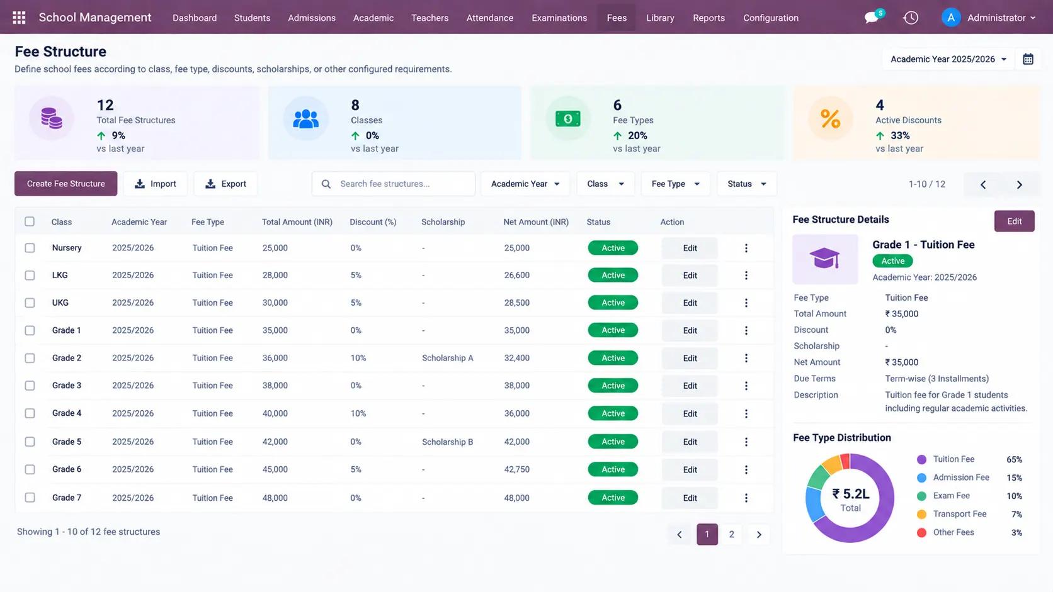1053x592 pixels.
Task: Click the calendar icon beside Academic Year
Action: pos(1028,59)
